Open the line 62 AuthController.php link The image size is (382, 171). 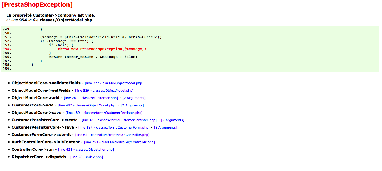point(112,135)
